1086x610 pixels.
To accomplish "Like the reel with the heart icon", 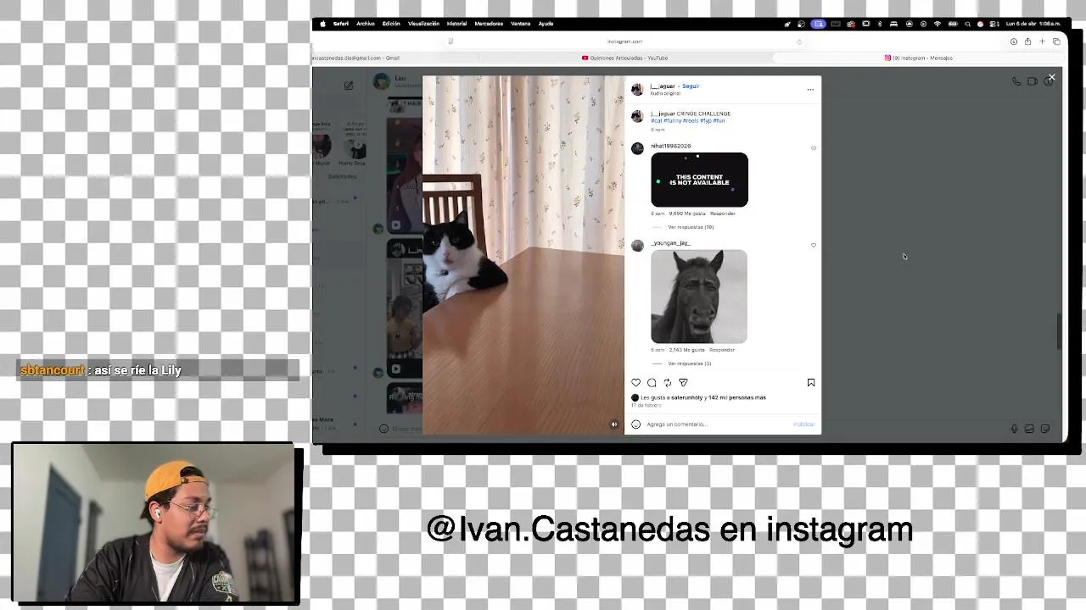I will pyautogui.click(x=635, y=383).
